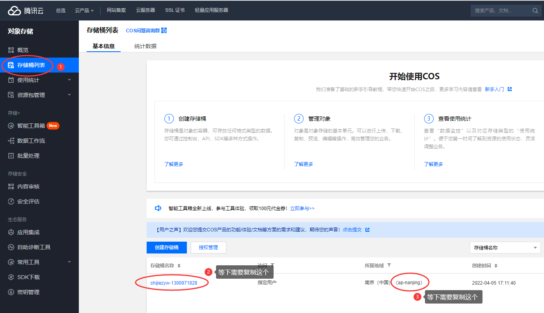Click 了解更多 under 查看使用统计

[434, 164]
